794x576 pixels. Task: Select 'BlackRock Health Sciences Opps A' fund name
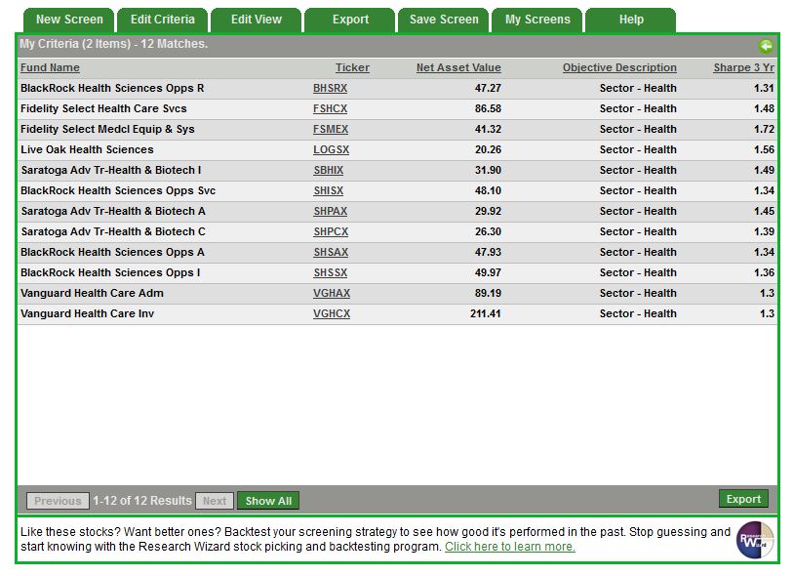112,252
